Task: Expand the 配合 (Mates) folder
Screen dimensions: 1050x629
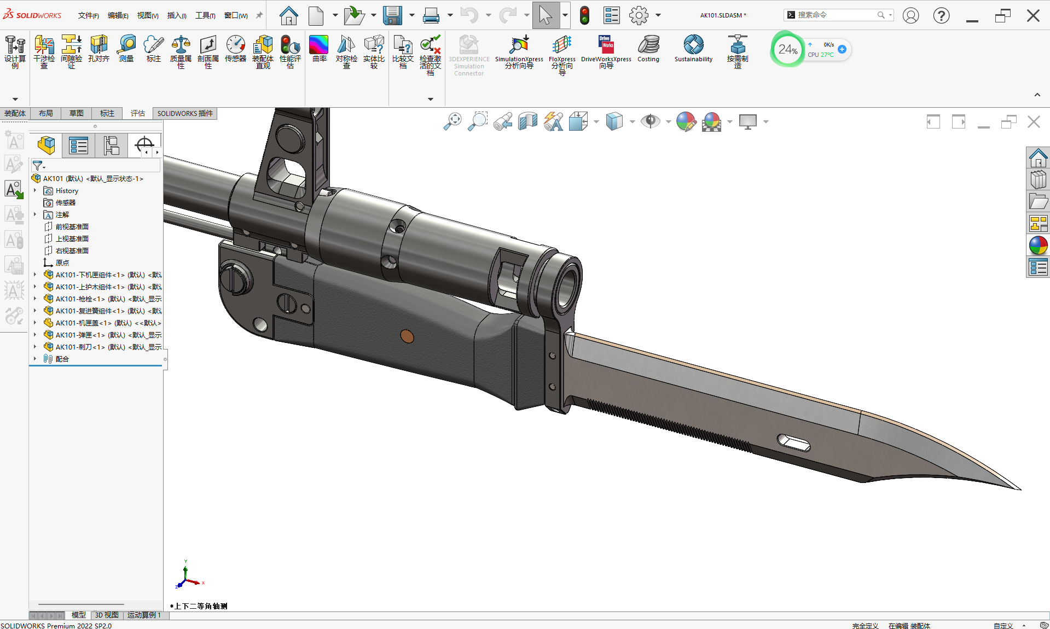Action: [x=35, y=359]
